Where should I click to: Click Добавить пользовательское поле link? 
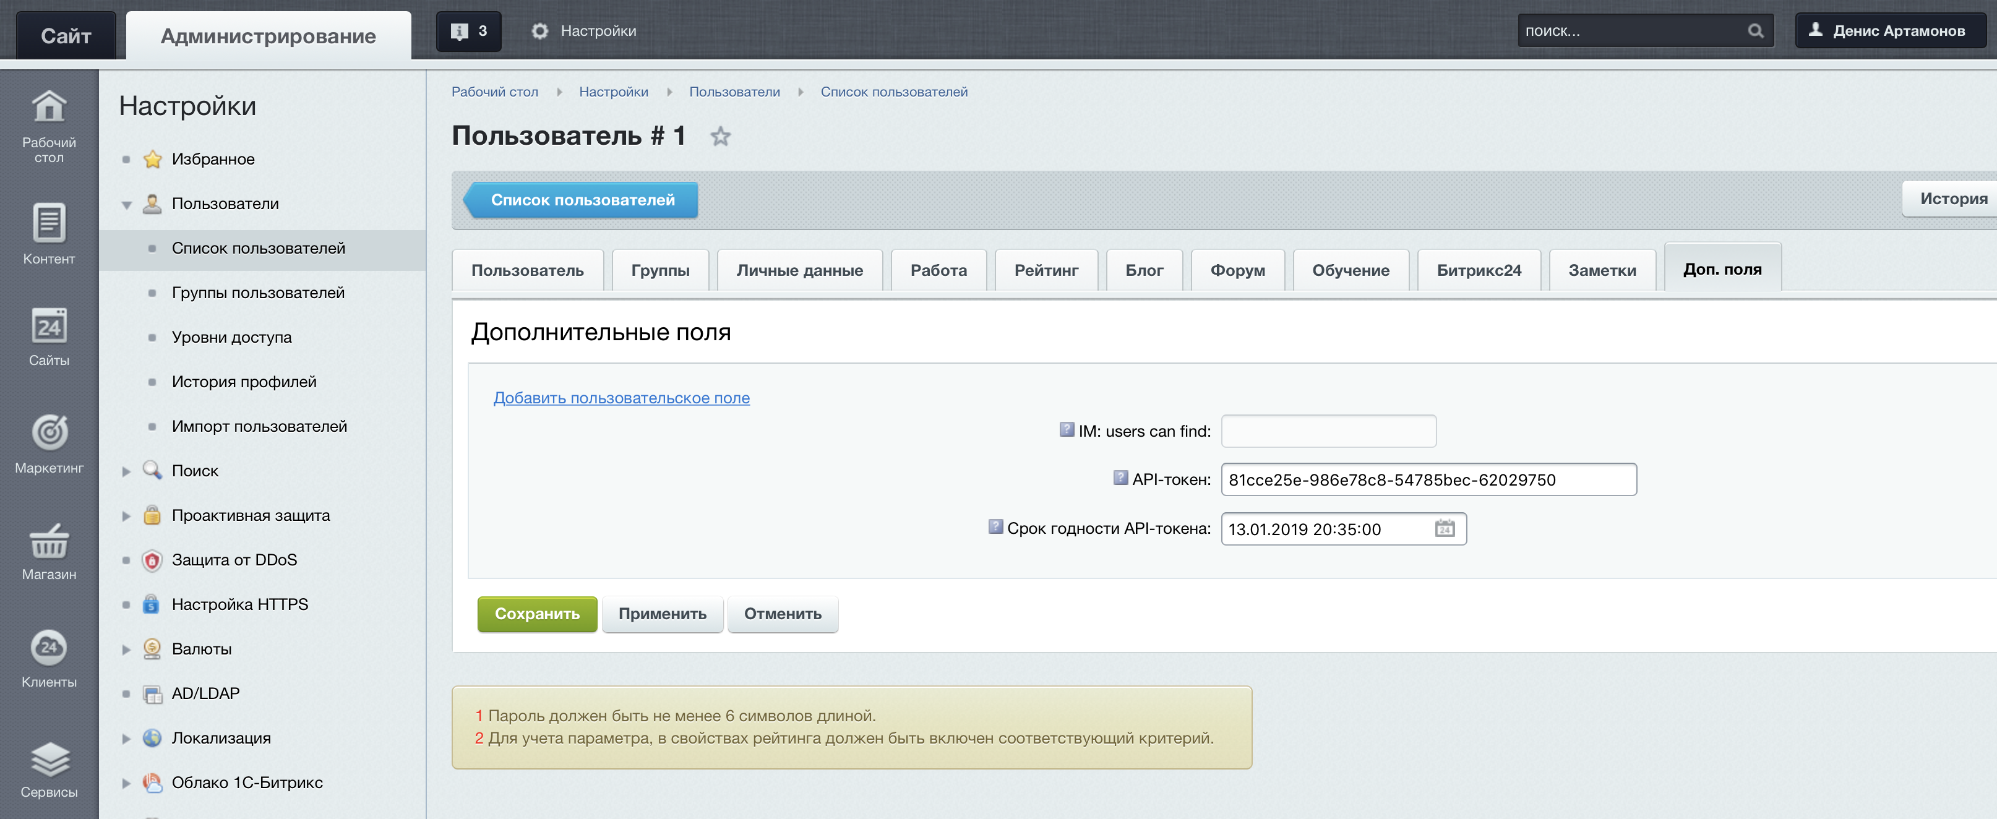pos(621,398)
